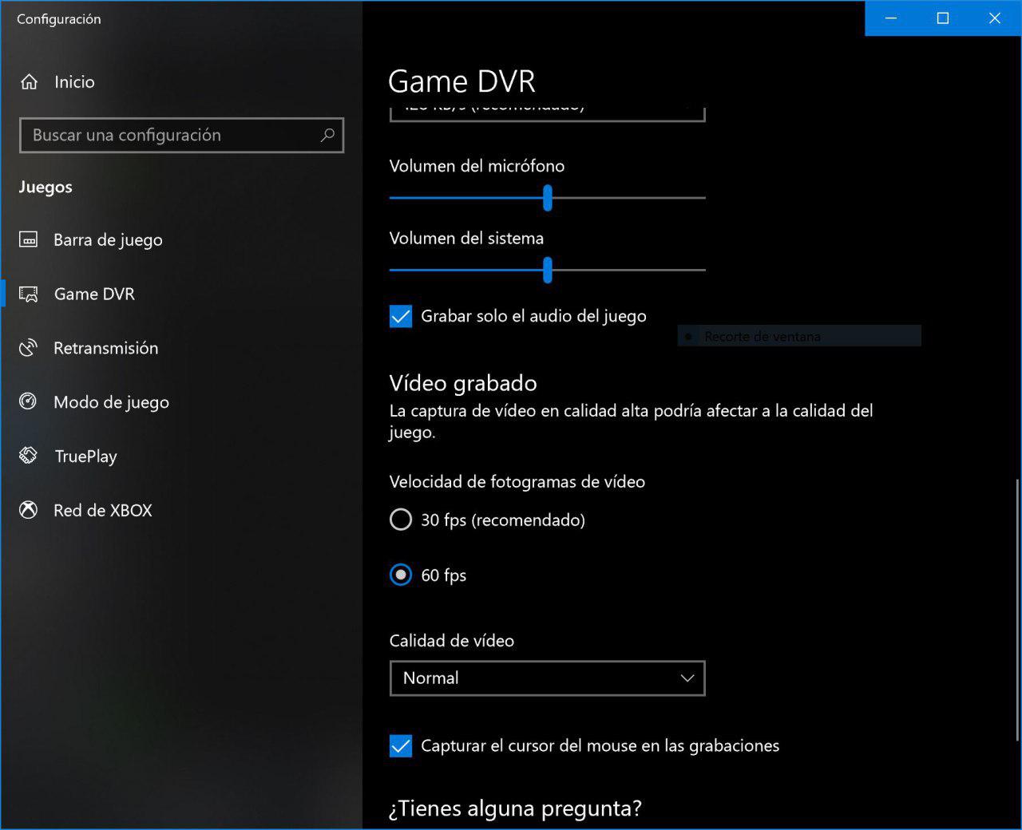1022x830 pixels.
Task: Click the Inicio home icon
Action: point(30,82)
